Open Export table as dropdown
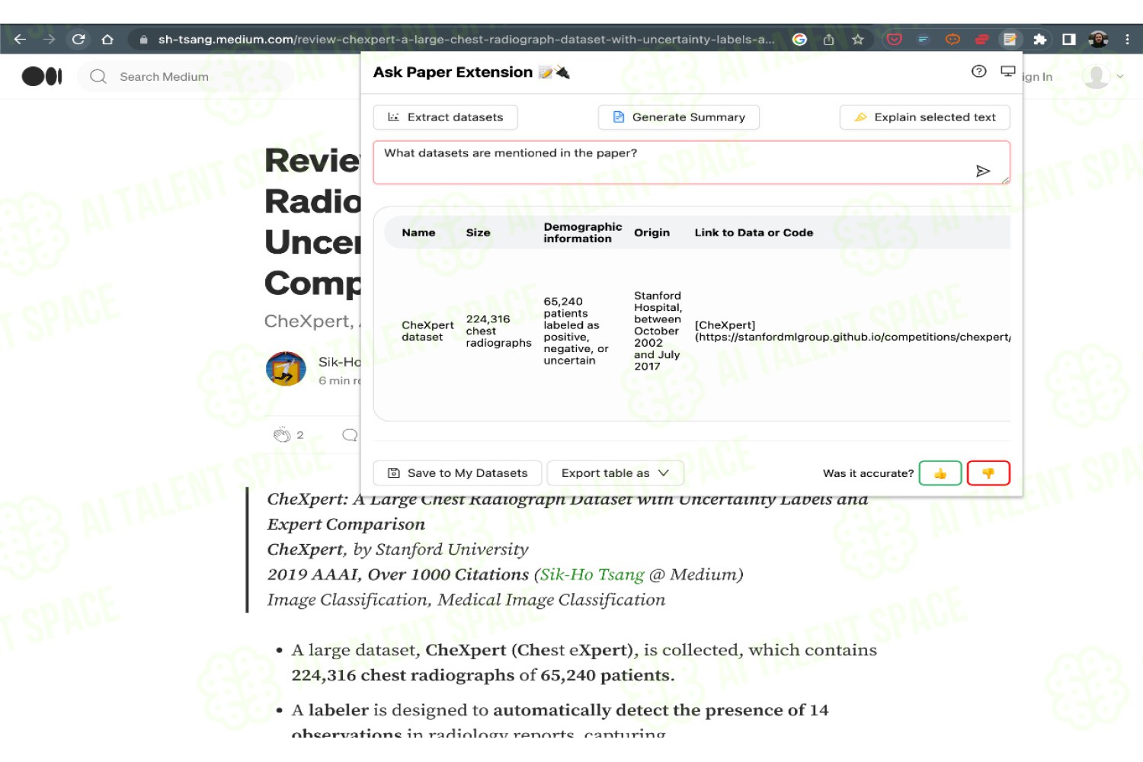Screen dimensions: 1143x762 tap(616, 473)
